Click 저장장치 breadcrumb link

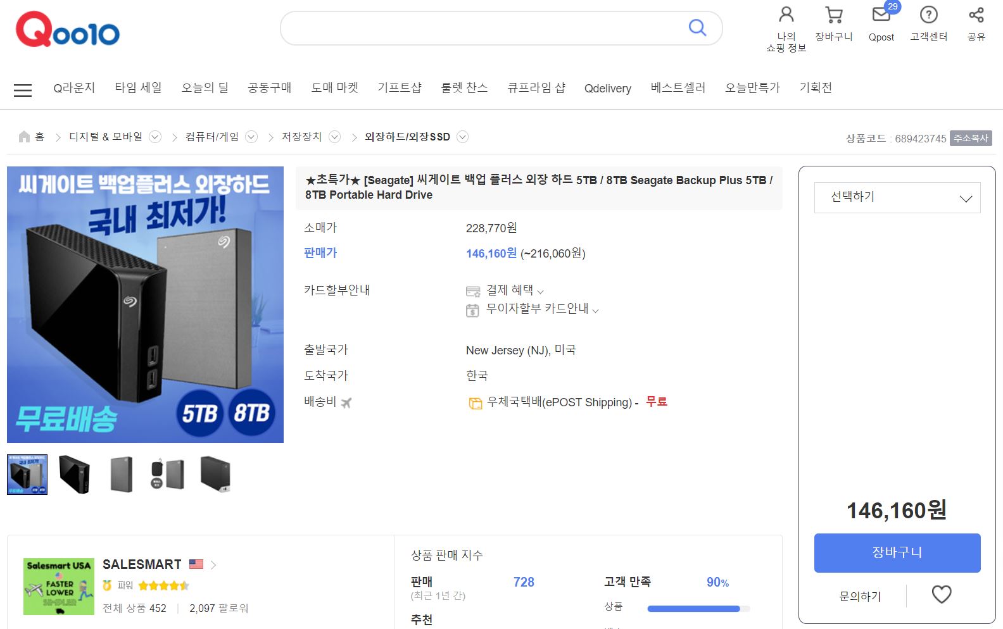point(301,137)
